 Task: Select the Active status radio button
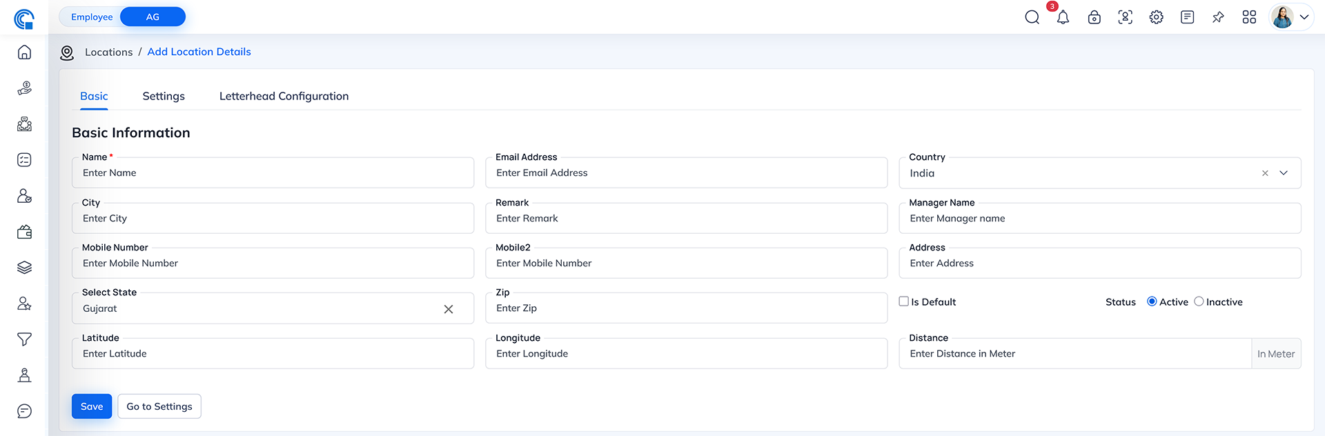tap(1152, 301)
